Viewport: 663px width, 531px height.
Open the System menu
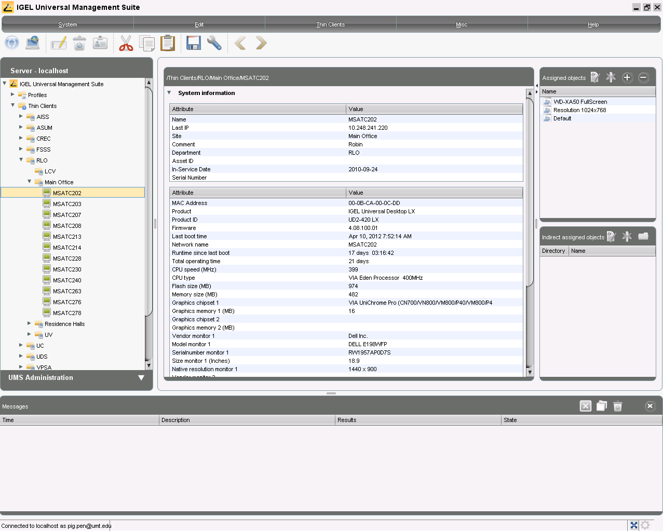pos(67,24)
